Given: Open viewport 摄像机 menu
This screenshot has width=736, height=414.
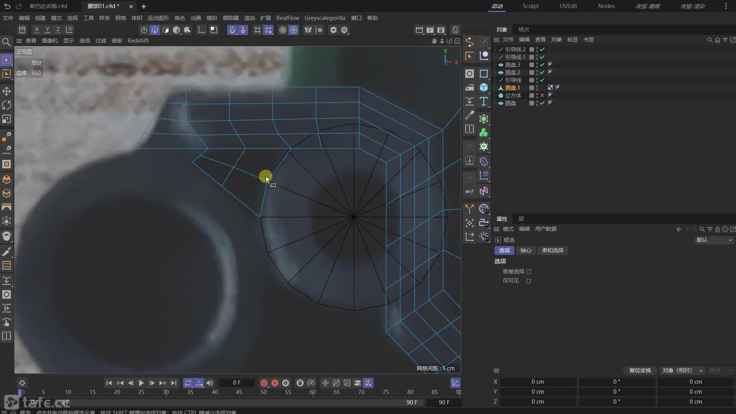Looking at the screenshot, I should coord(50,41).
